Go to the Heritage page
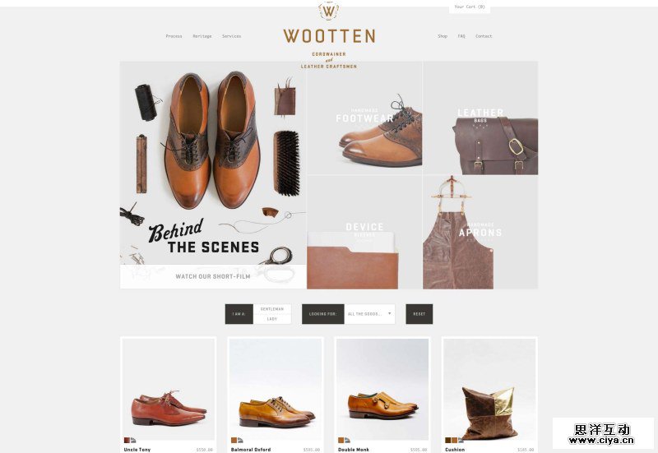Viewport: 658px width, 453px height. click(202, 36)
